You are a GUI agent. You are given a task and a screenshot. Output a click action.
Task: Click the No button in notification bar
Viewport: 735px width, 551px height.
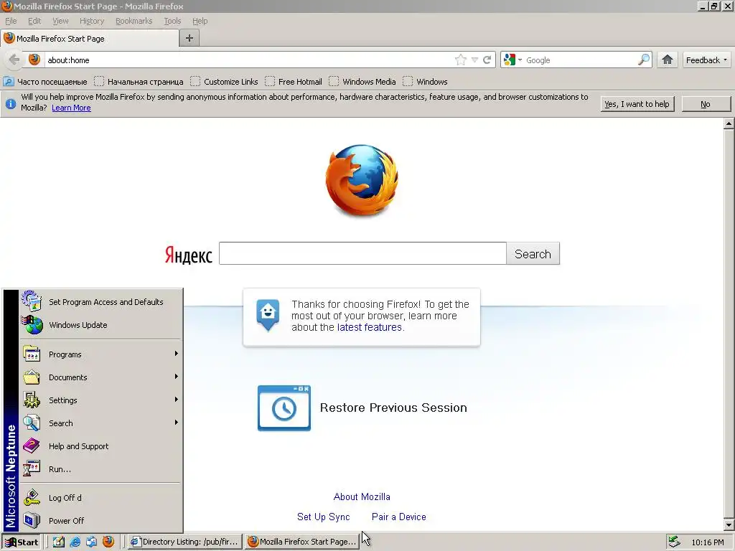[706, 104]
